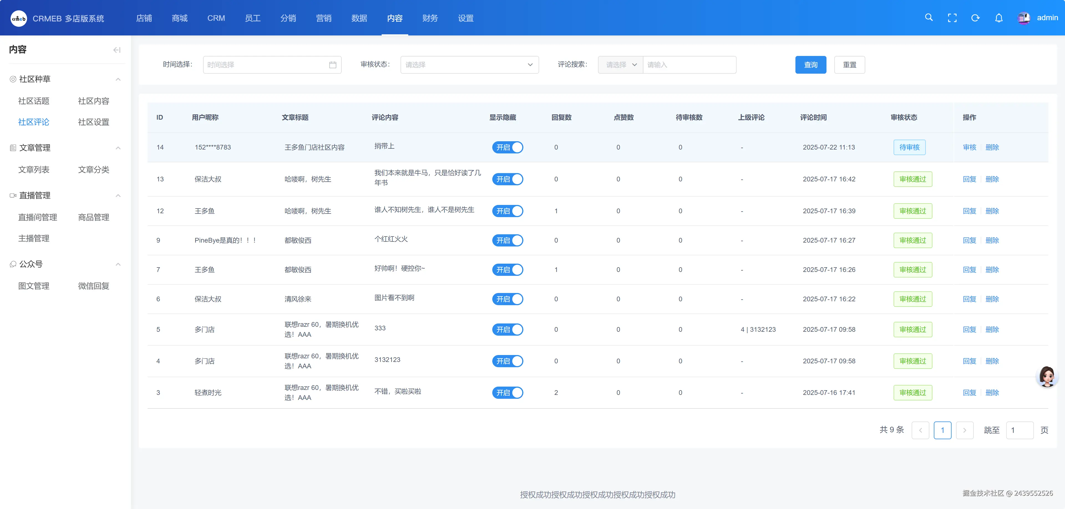Collapse the sidebar with the arrow icon
Screen dimensions: 1065x509
[x=116, y=50]
